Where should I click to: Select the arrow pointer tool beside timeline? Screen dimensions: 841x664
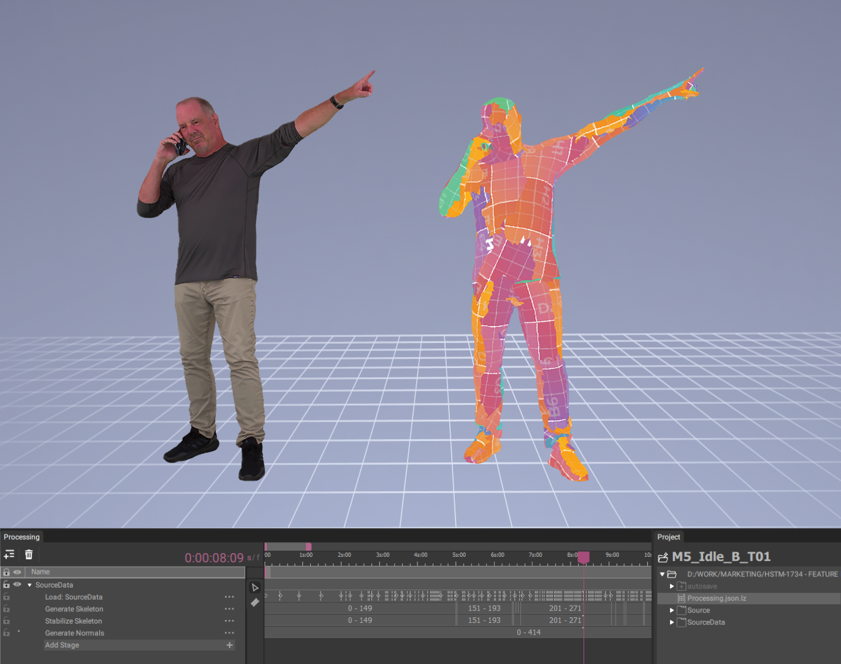tap(255, 587)
